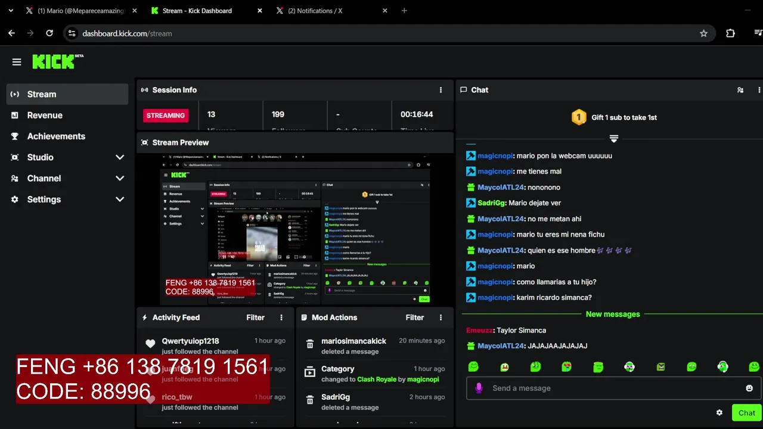Open Clash Royale category link
This screenshot has width=763, height=429.
(377, 380)
